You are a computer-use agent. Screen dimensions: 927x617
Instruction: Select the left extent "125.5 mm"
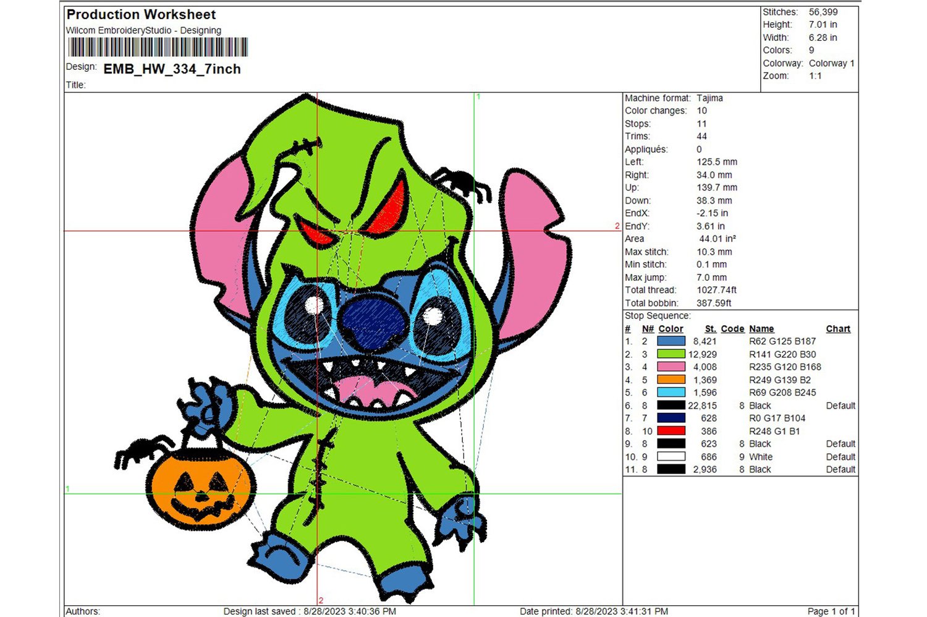click(717, 162)
